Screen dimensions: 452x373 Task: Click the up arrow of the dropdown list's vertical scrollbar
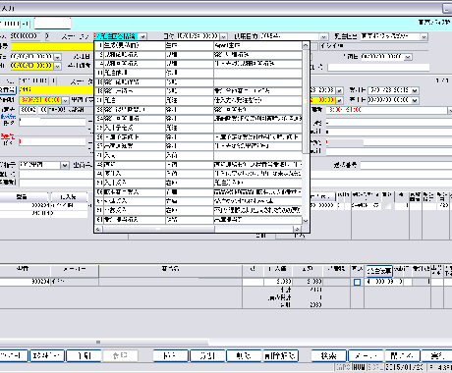tap(306, 45)
